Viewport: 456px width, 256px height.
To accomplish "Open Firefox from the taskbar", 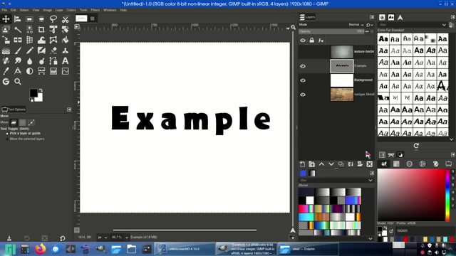I will tap(41, 249).
